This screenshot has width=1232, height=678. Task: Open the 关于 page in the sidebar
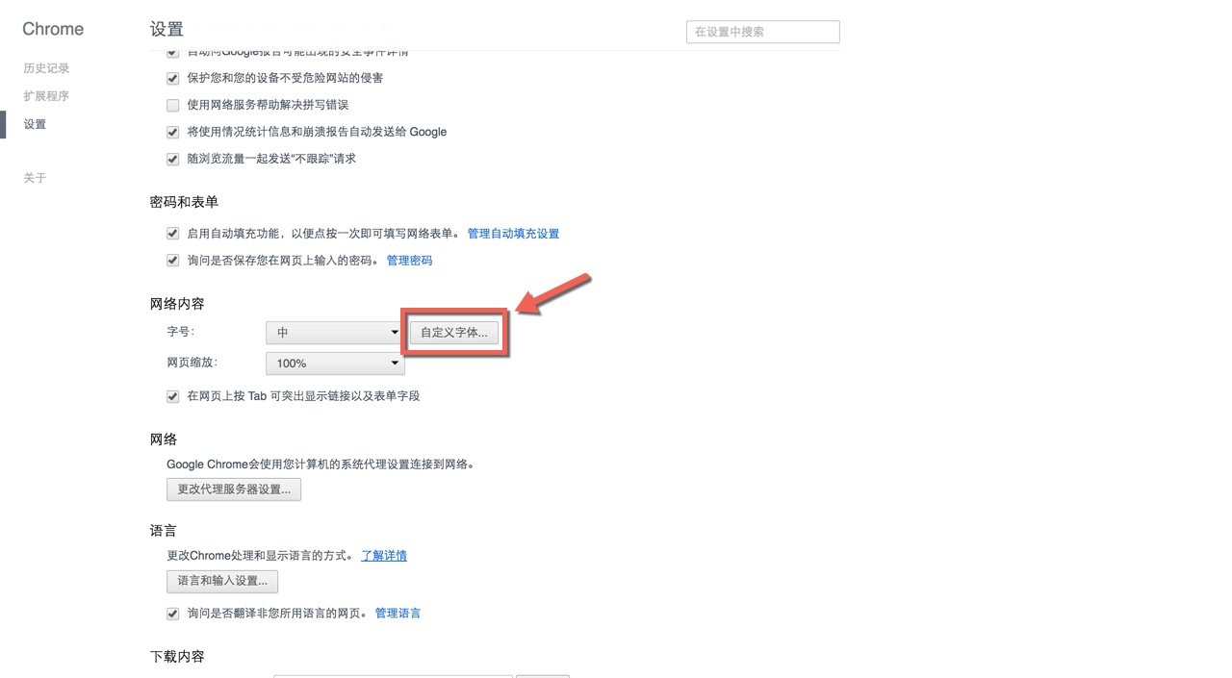[35, 178]
